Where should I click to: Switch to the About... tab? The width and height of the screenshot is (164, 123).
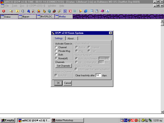71,39
